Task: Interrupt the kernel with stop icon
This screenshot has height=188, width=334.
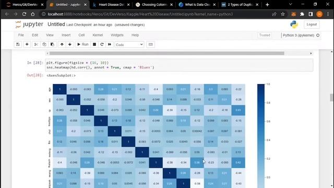Action: click(94, 44)
